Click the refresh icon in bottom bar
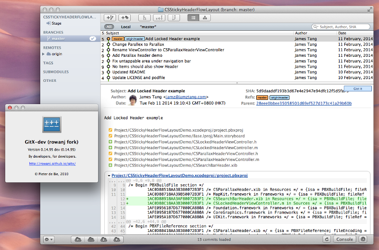379x250 pixels. (327, 240)
